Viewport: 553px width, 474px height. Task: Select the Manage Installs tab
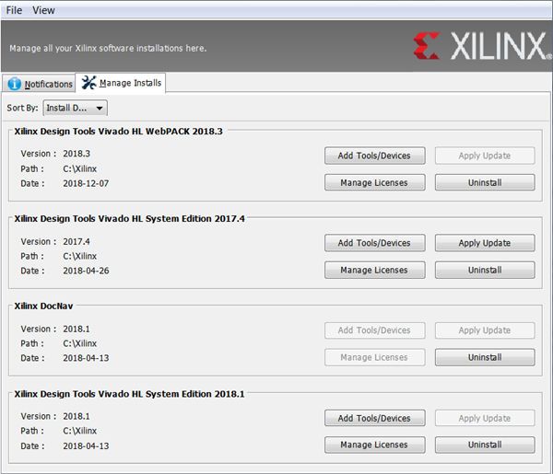(121, 83)
